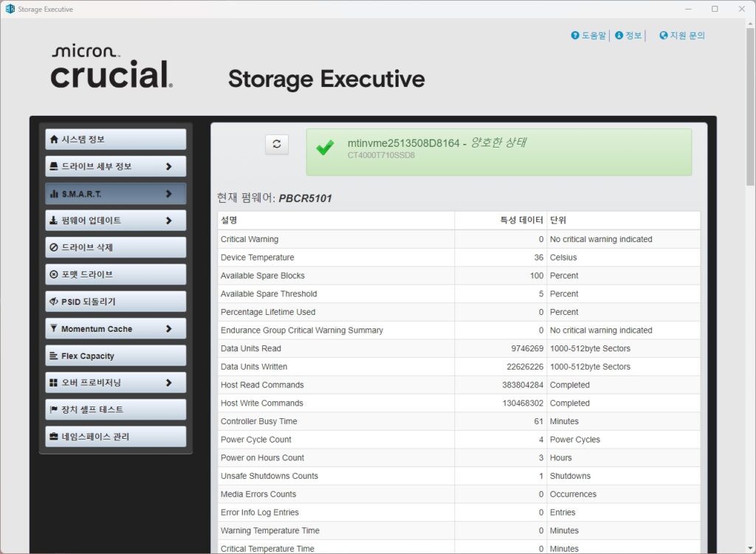
Task: Click the scrollbar down arrow
Action: coord(750,549)
